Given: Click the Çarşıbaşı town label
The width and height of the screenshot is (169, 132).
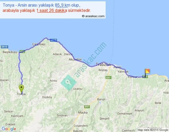Looking at the screenshot, I should coord(39,44).
